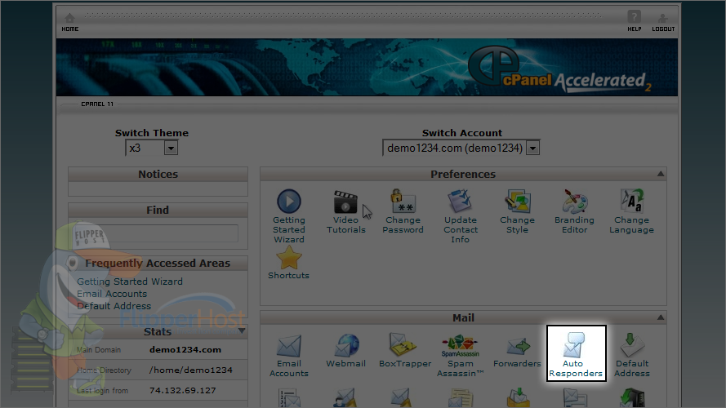The height and width of the screenshot is (408, 726).
Task: Select the 74.132.69.127 last login IP
Action: click(182, 390)
